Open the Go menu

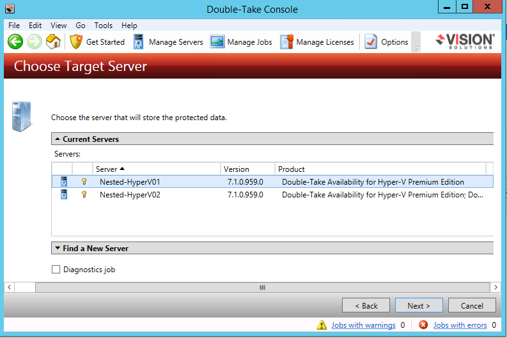coord(81,25)
